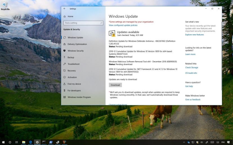Image resolution: width=233 pixels, height=145 pixels.
Task: Open OS build info link
Action: (x=191, y=73)
